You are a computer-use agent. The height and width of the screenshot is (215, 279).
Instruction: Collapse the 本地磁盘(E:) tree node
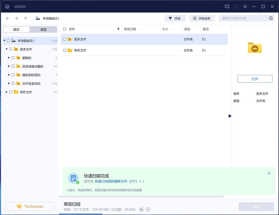[4, 40]
